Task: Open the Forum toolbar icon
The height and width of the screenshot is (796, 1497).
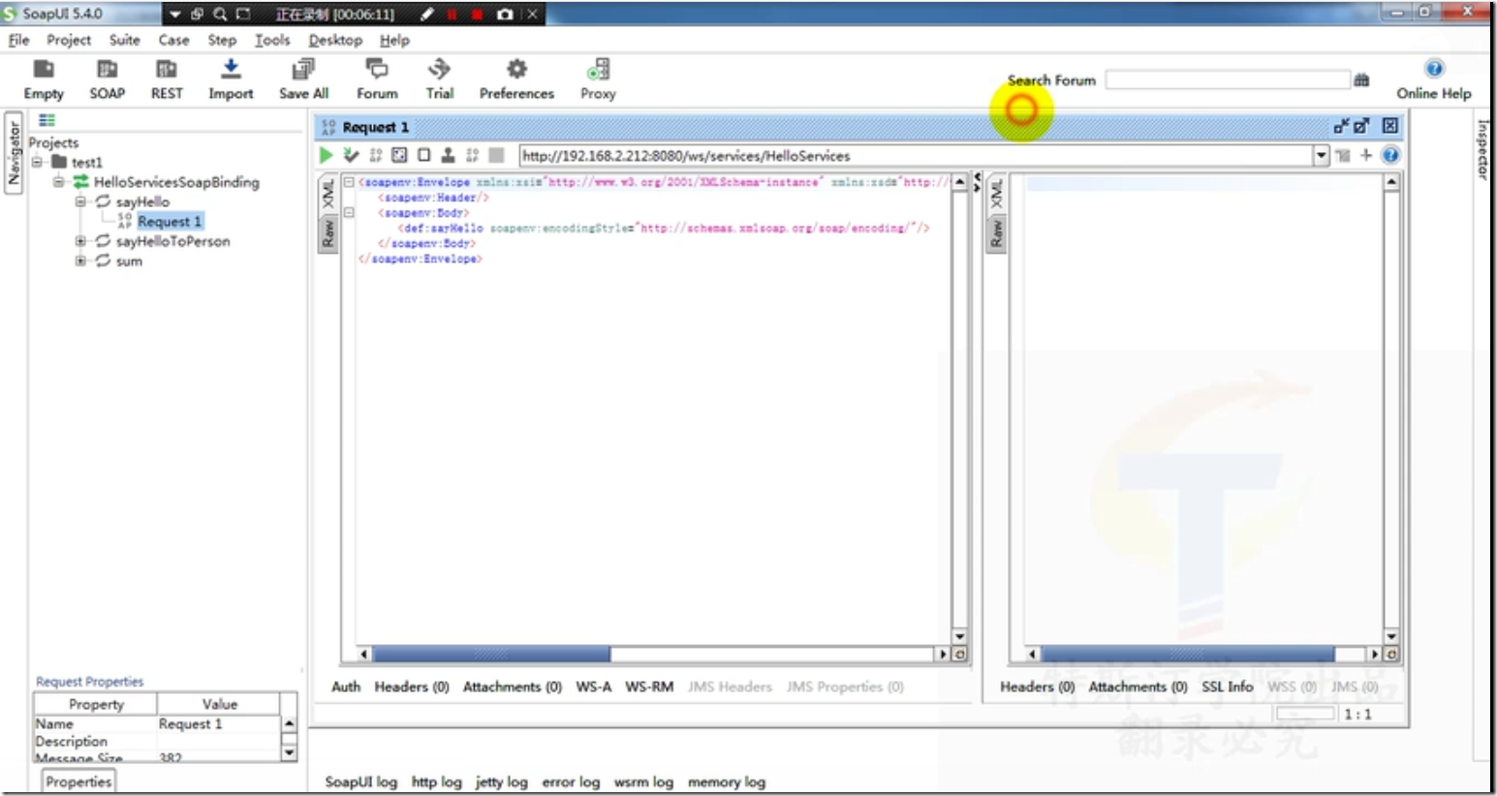Action: point(377,69)
